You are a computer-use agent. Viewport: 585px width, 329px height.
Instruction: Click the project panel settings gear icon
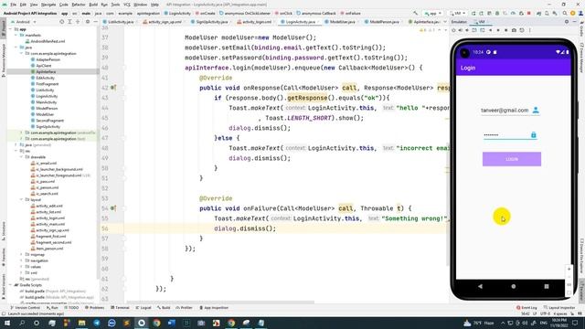88,22
